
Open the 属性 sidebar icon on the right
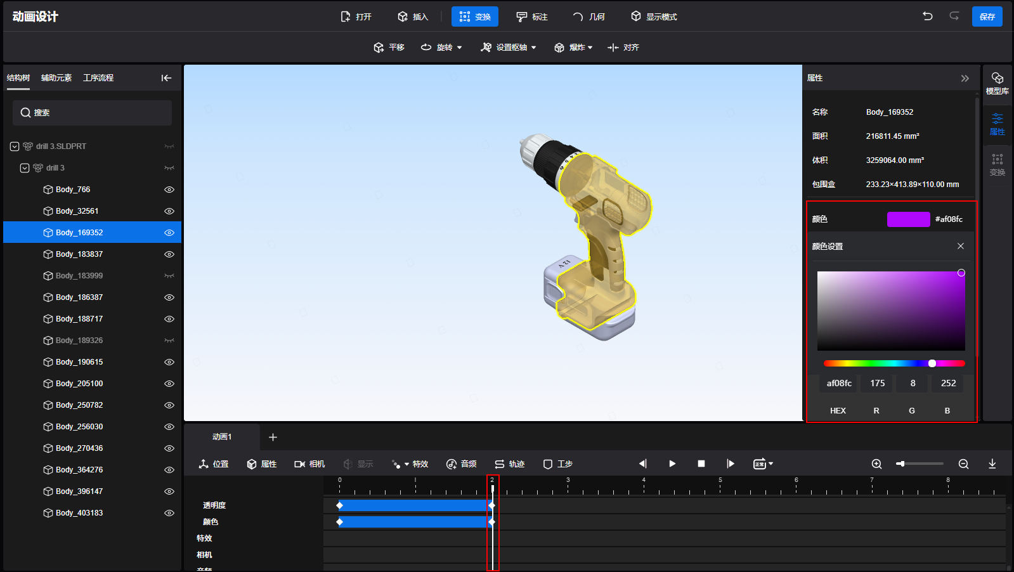997,124
